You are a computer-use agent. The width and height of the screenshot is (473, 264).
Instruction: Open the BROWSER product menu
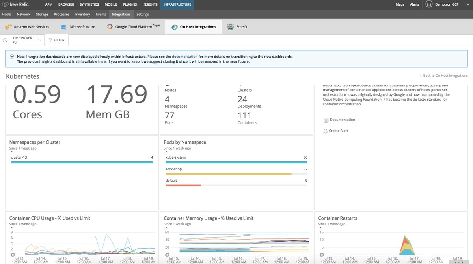click(x=66, y=4)
